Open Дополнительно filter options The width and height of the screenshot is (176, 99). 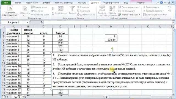(86, 15)
